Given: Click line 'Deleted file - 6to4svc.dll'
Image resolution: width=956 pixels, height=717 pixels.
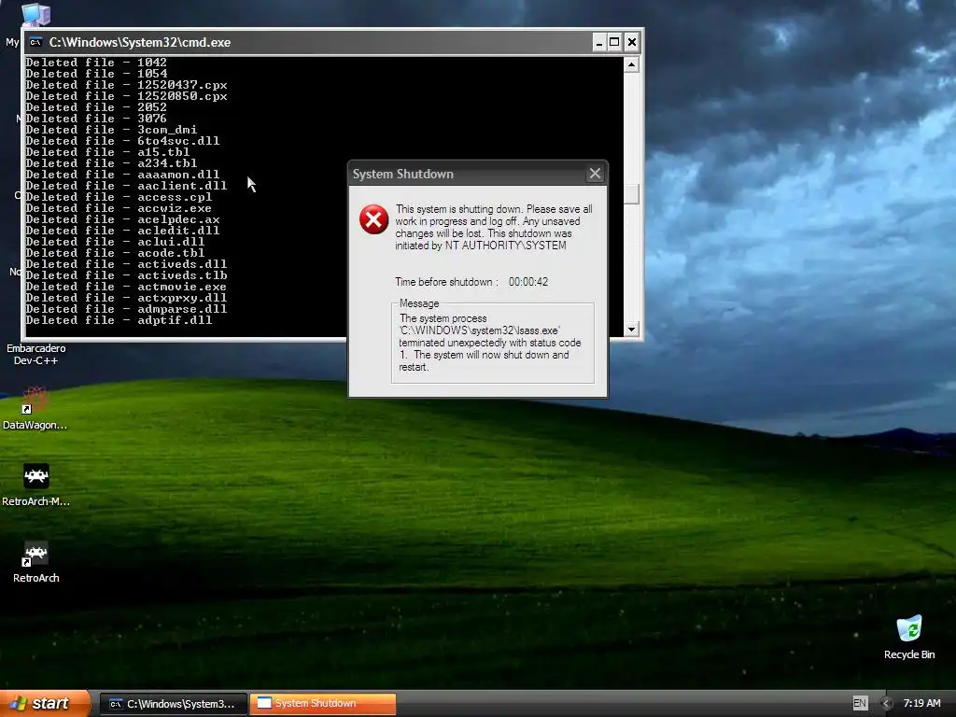Looking at the screenshot, I should [x=122, y=141].
